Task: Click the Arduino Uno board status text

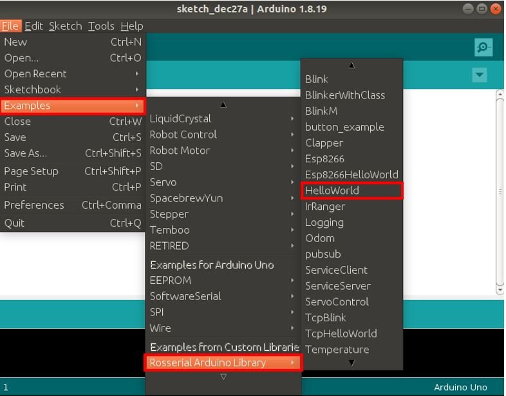Action: click(x=460, y=387)
